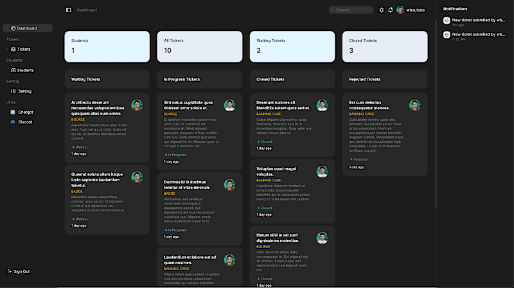Click the Dashboard breadcrumb text

[x=87, y=10]
